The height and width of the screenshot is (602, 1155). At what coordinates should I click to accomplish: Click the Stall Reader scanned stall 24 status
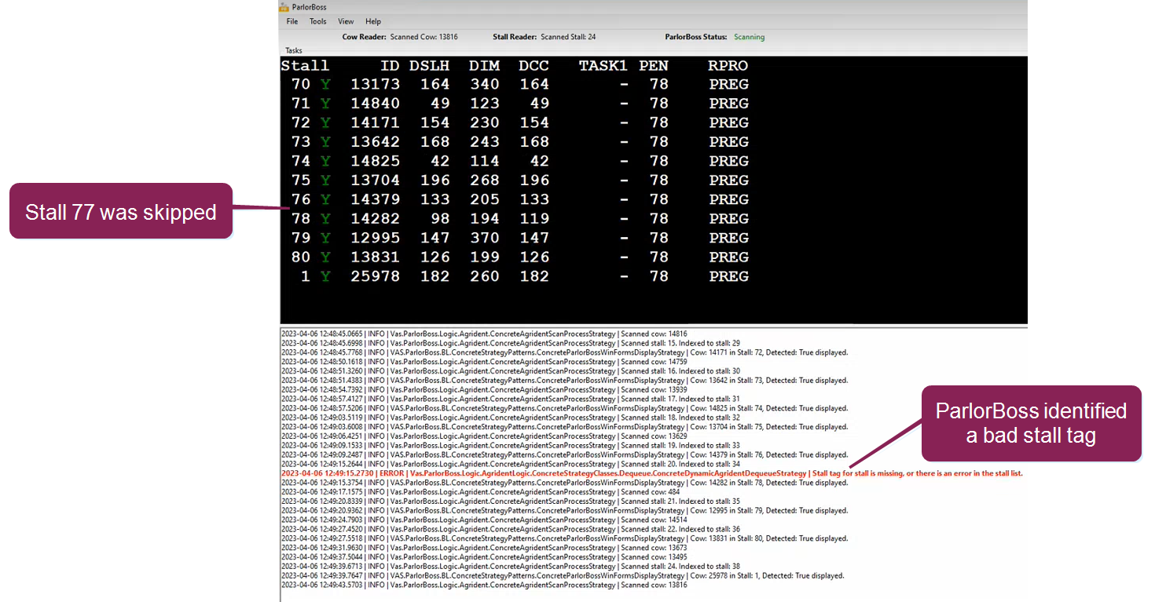tap(544, 37)
